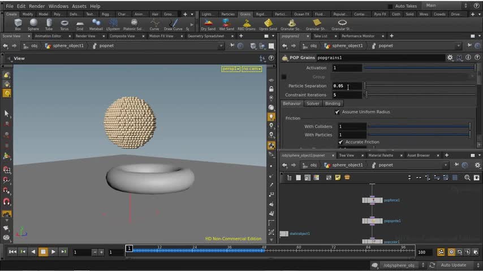Open the Render menu
The height and width of the screenshot is (271, 483).
(x=37, y=6)
